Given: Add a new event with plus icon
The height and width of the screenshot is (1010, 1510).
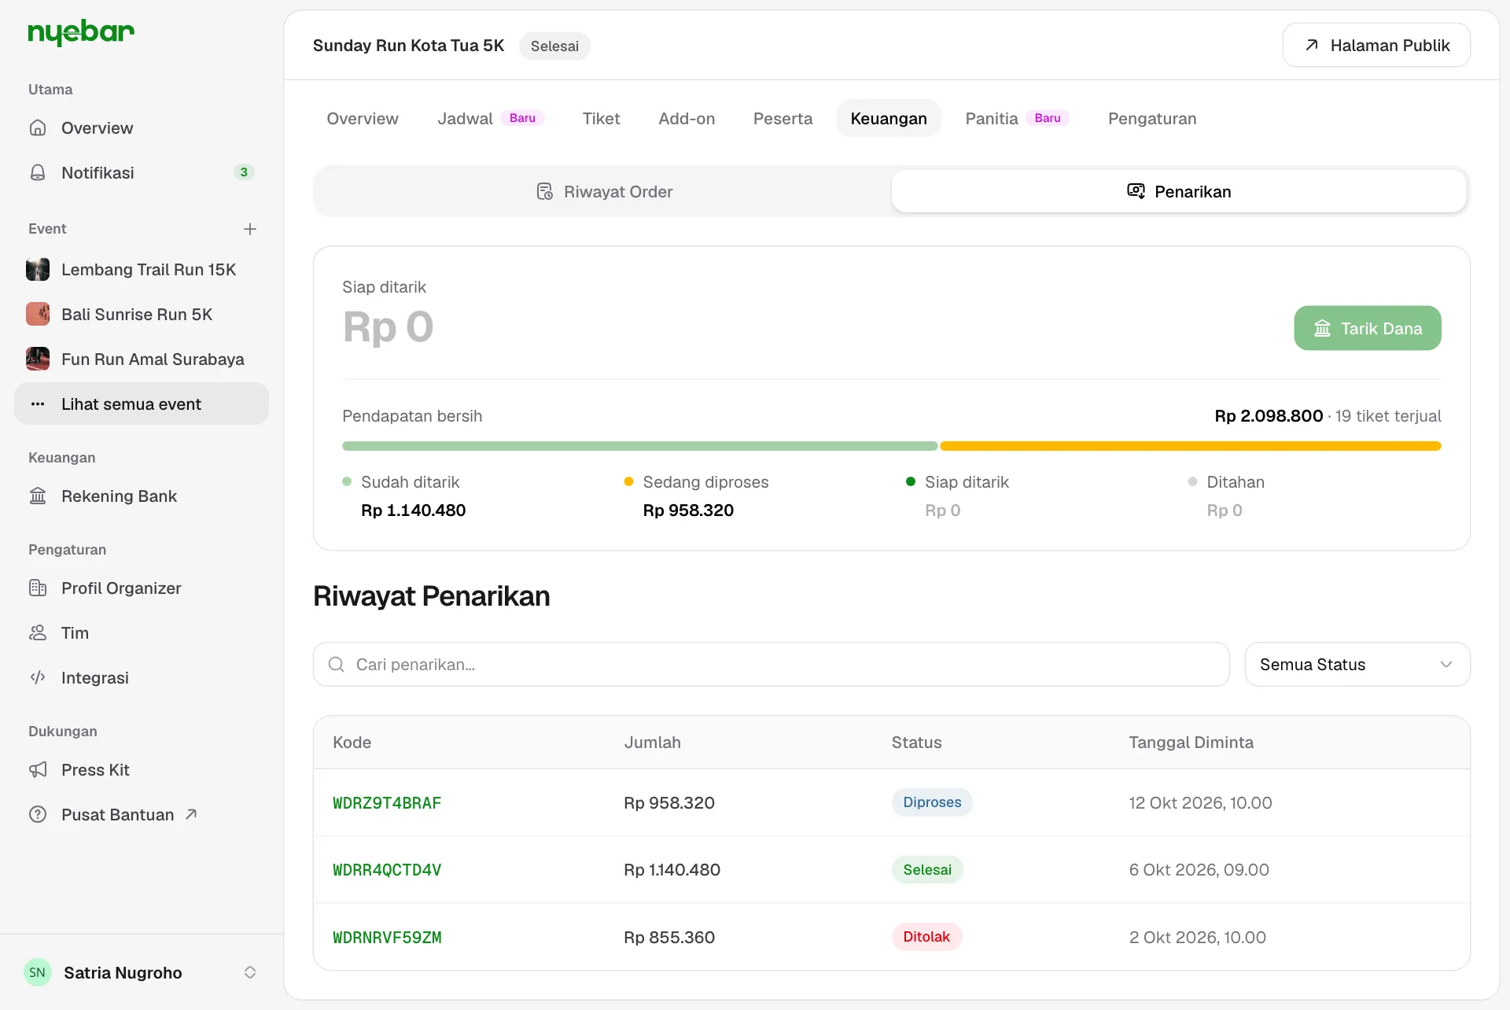Looking at the screenshot, I should click(x=250, y=229).
